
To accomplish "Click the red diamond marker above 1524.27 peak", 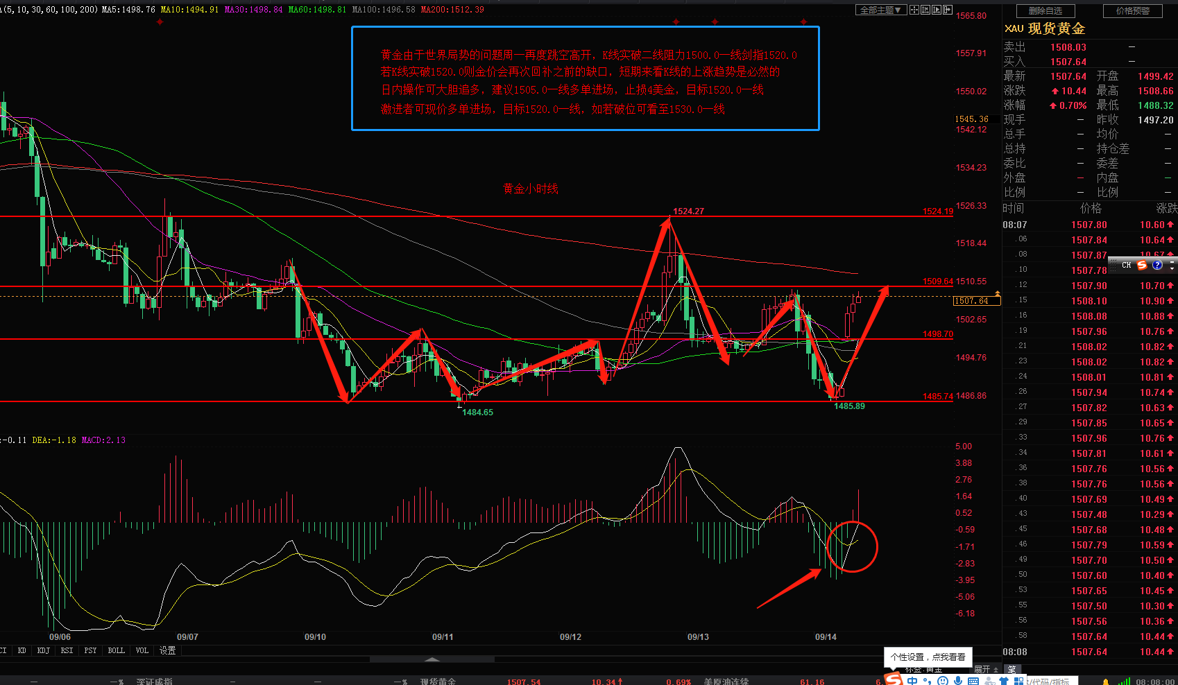I will pyautogui.click(x=676, y=22).
